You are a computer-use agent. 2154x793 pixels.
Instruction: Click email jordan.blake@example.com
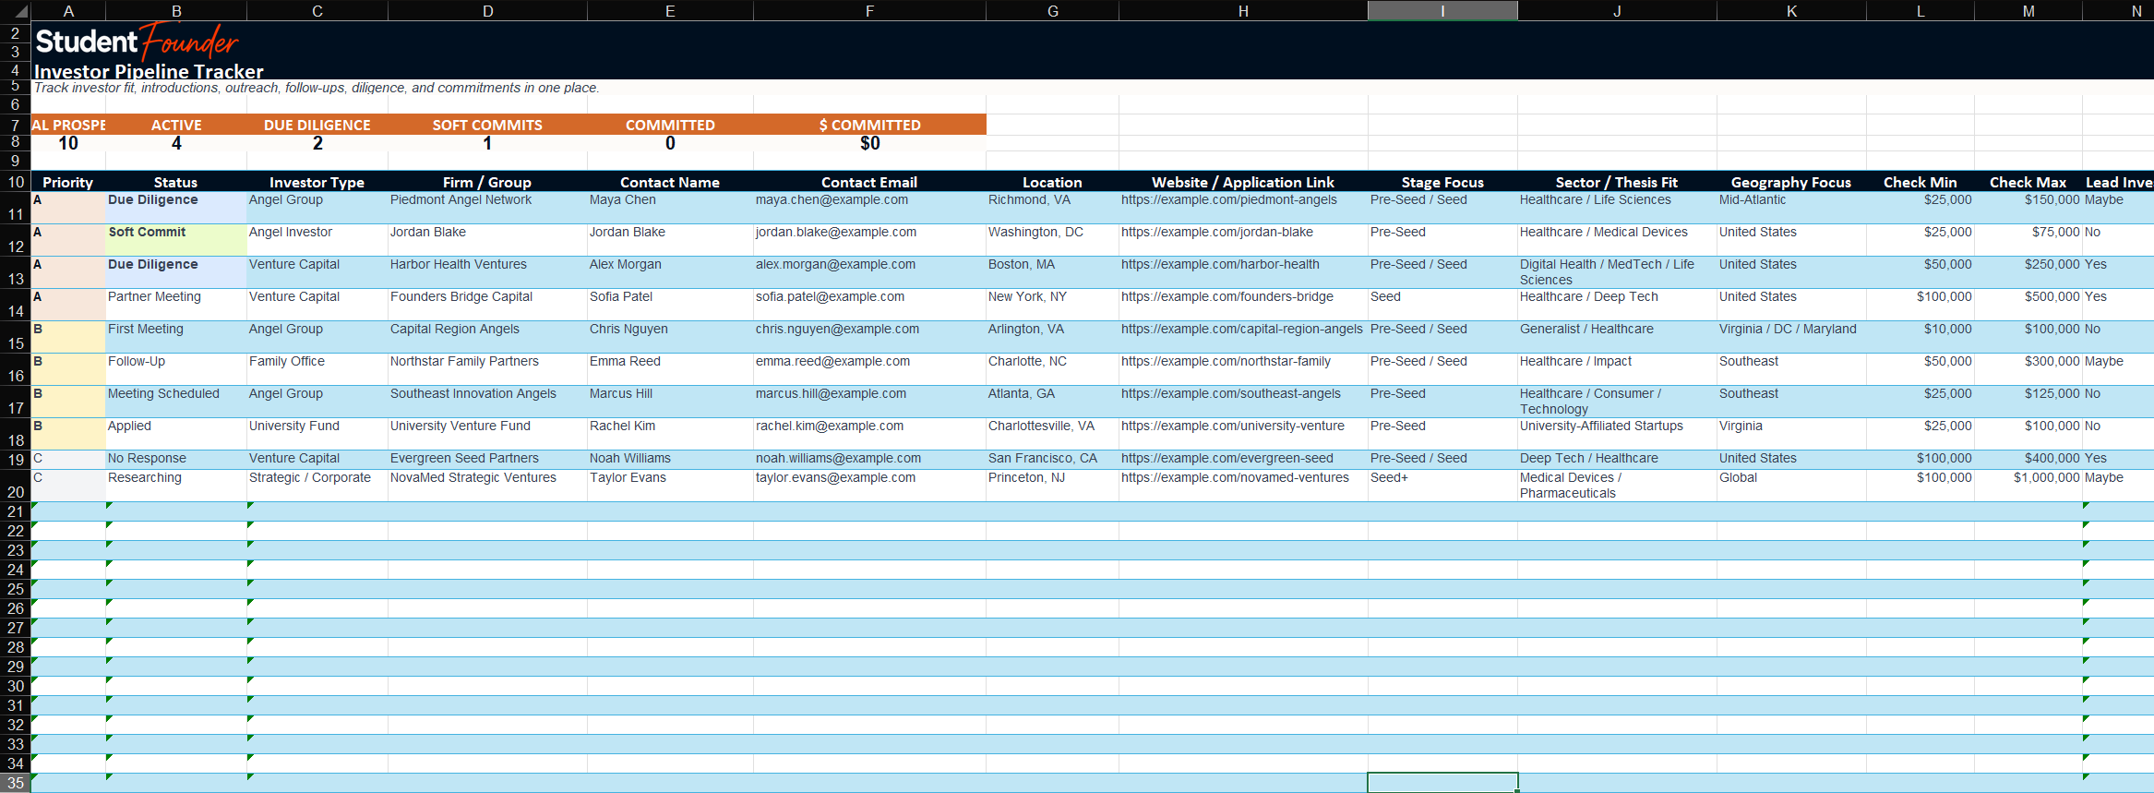point(836,233)
